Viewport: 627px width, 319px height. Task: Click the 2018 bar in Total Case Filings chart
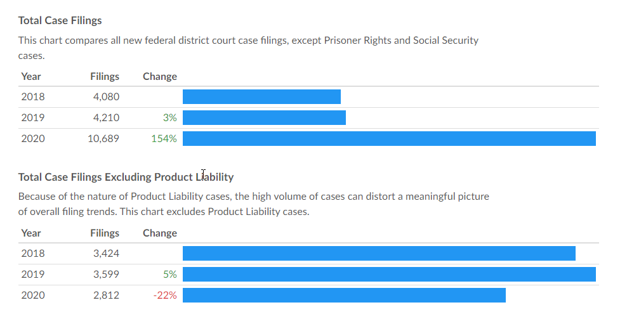click(x=261, y=97)
